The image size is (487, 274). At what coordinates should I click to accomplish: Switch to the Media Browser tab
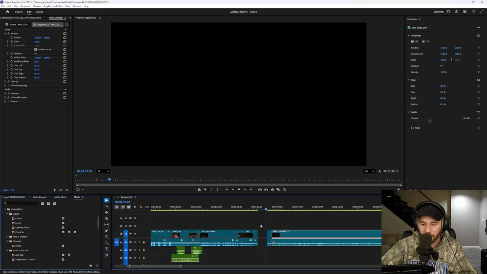pyautogui.click(x=40, y=197)
